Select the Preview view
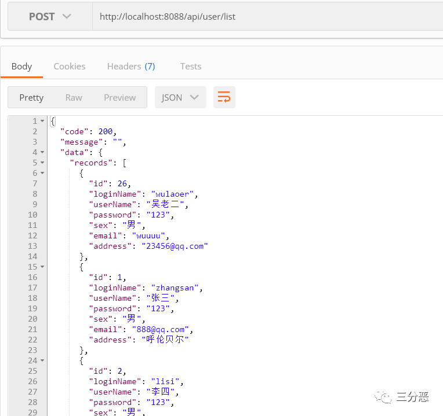This screenshot has width=443, height=416. (120, 98)
